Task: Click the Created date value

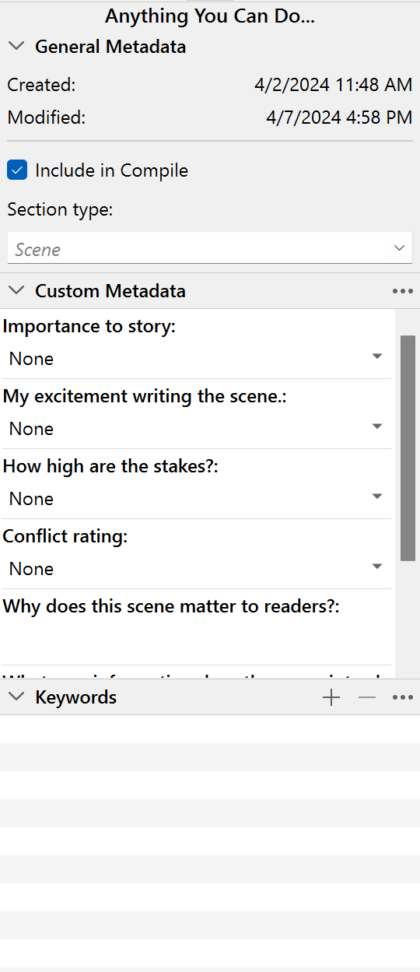Action: (x=334, y=85)
